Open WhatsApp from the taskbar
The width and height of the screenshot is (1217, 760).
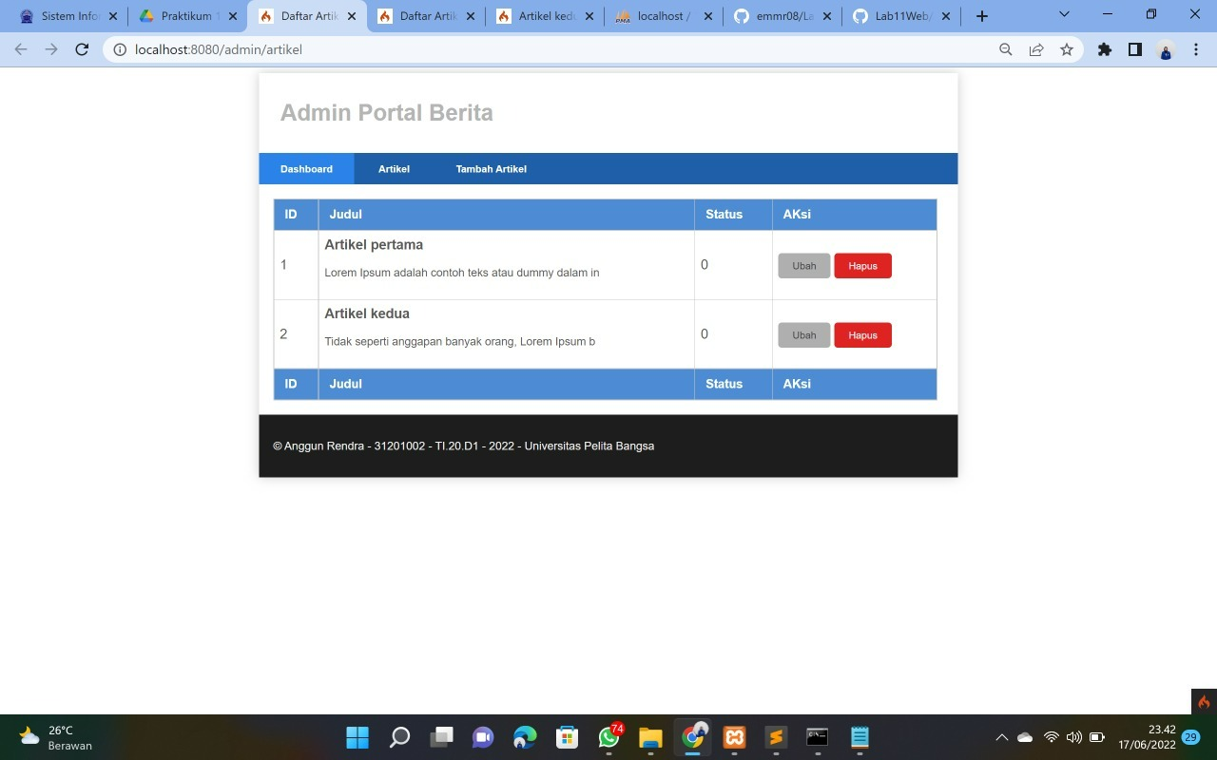click(x=607, y=737)
